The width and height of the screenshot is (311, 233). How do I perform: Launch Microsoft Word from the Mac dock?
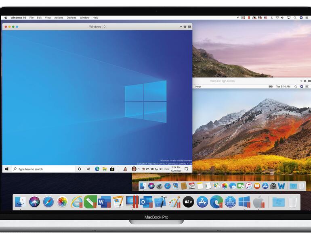[104, 202]
